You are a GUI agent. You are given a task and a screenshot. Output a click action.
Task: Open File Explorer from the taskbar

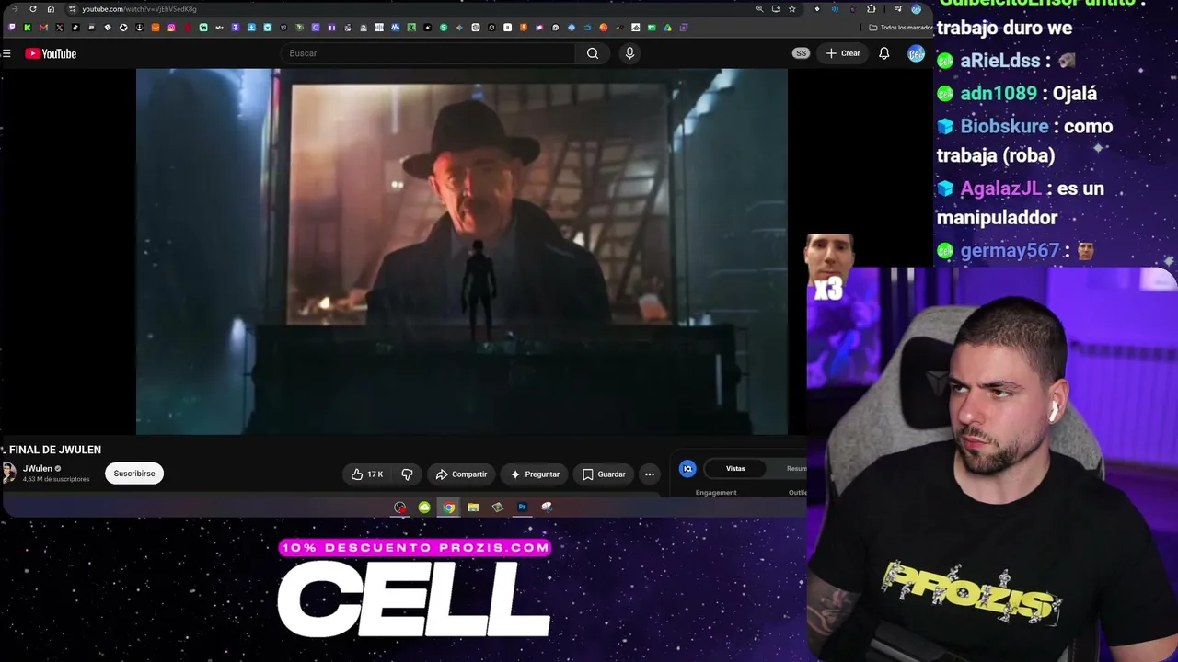[x=473, y=508]
